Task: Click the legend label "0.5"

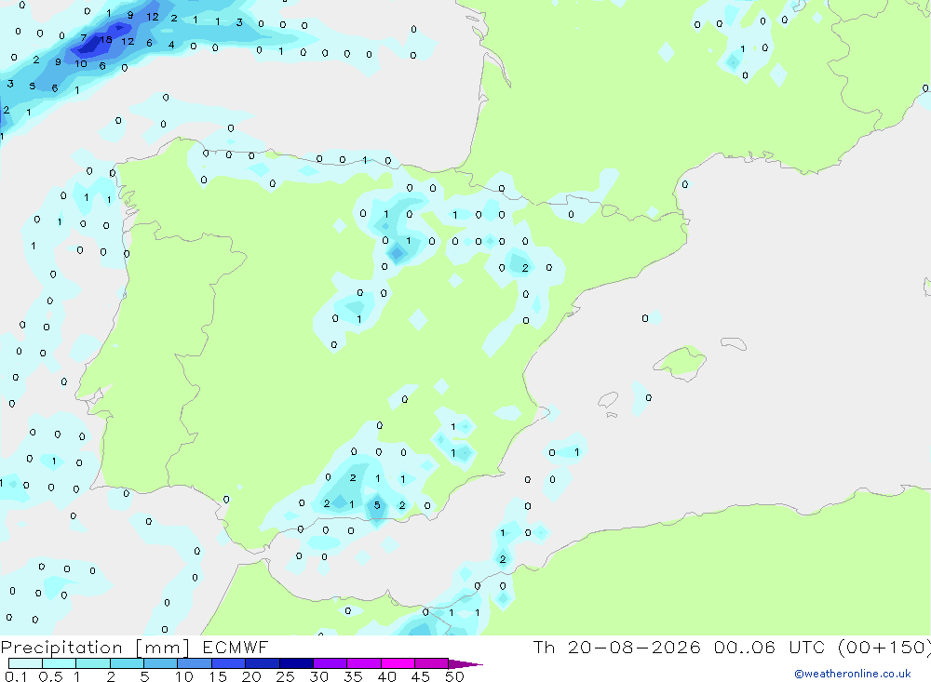Action: (50, 676)
